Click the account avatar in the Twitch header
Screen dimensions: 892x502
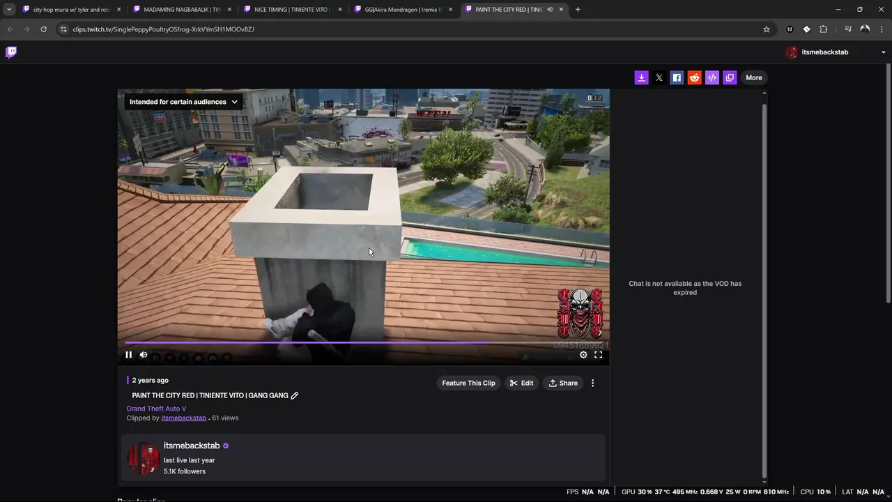point(791,52)
